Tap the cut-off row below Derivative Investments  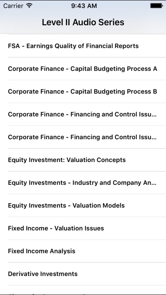(x=83, y=290)
